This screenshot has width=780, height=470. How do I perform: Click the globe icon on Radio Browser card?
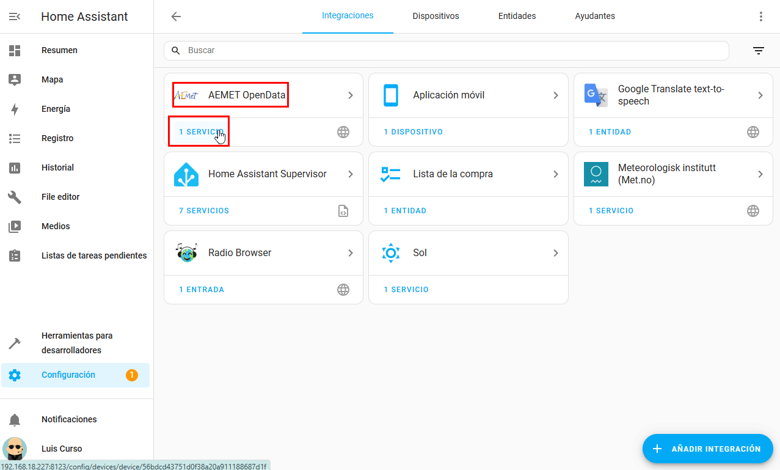click(x=344, y=290)
